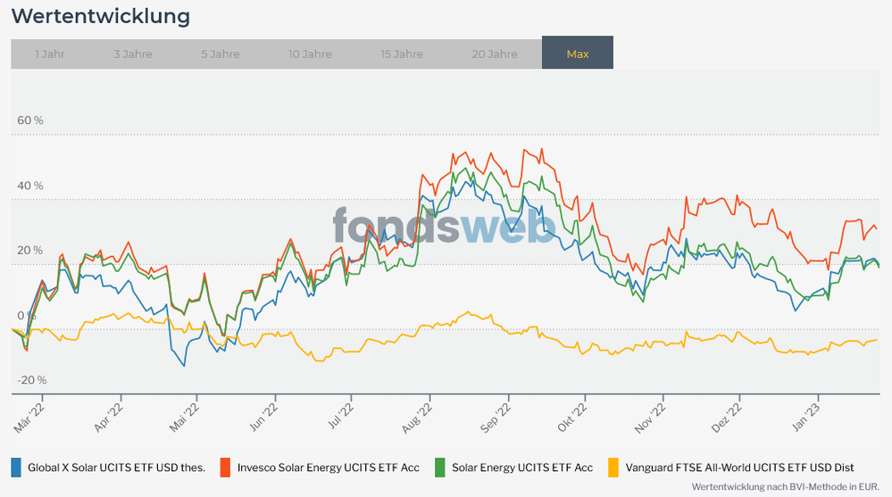Toggle Vanguard FTSE All-World legend label
The image size is (892, 497).
coord(738,468)
